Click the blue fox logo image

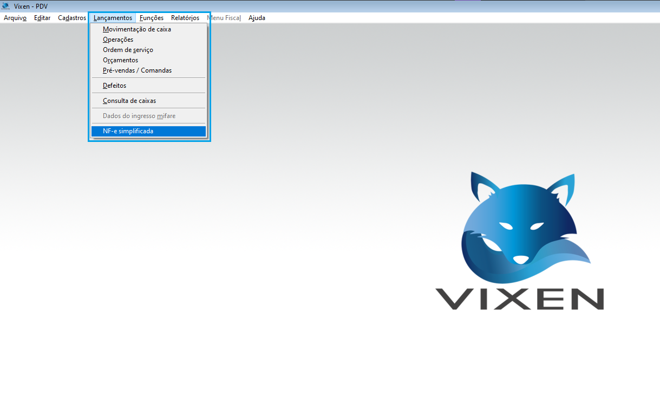click(522, 225)
